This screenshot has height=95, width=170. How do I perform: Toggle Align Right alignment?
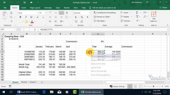[61, 17]
